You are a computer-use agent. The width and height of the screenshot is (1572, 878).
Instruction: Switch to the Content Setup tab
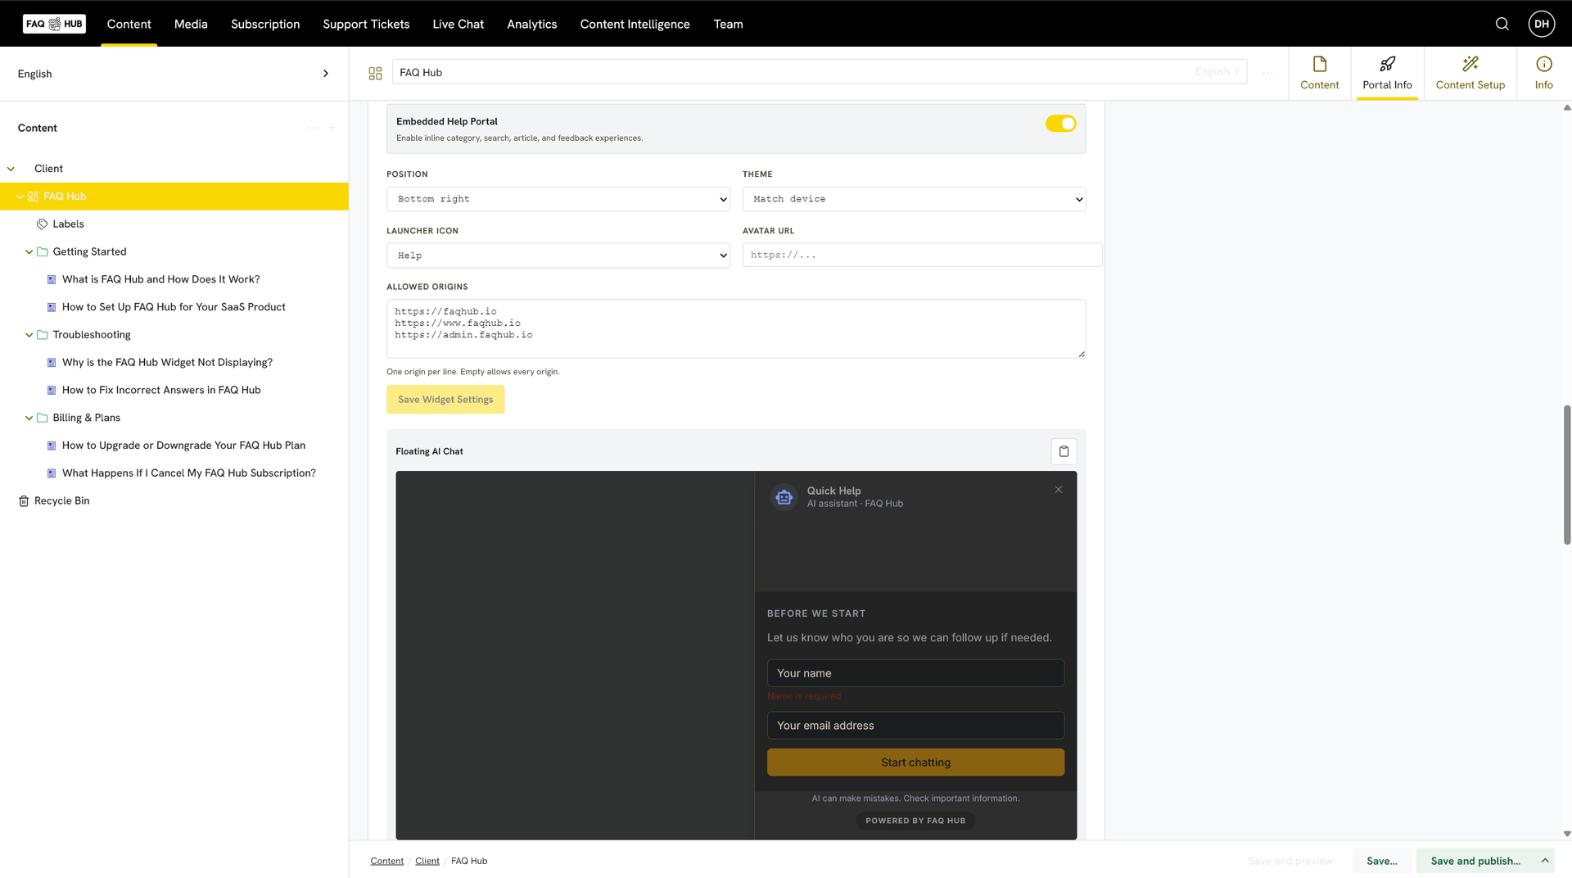click(1470, 74)
